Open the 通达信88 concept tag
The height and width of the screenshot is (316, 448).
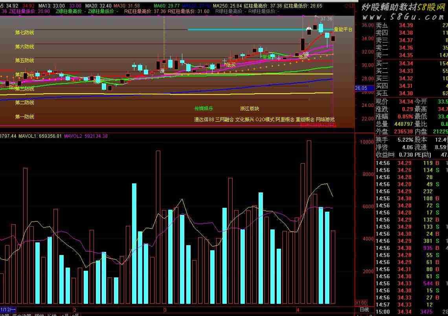point(204,119)
